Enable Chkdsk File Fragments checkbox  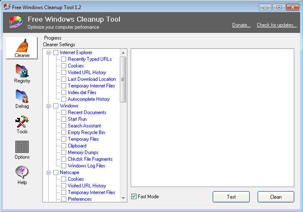pyautogui.click(x=64, y=159)
